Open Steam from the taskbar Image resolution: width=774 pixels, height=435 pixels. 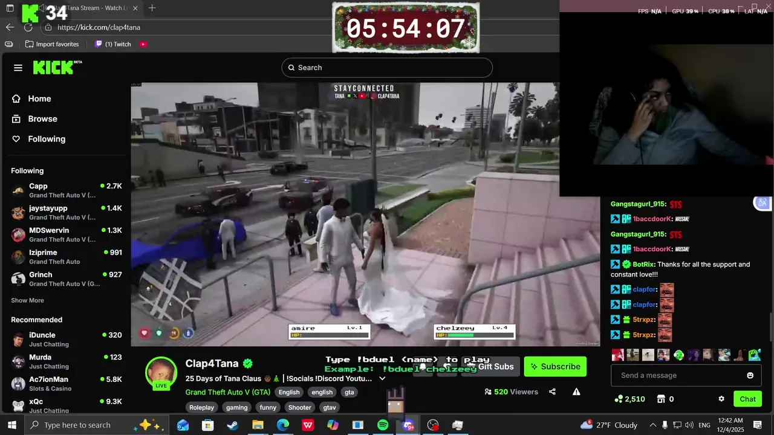(x=233, y=425)
